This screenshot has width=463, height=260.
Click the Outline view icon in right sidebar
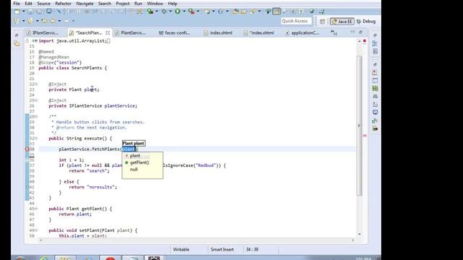click(x=375, y=43)
